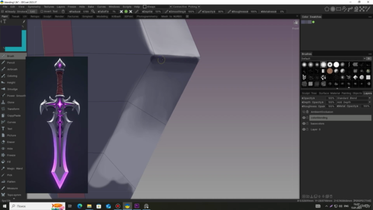Open Brushes panel options menu

[370, 54]
